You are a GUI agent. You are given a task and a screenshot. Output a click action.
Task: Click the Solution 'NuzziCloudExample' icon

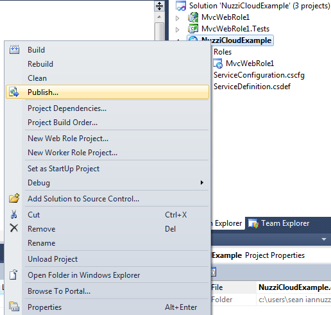coord(181,6)
